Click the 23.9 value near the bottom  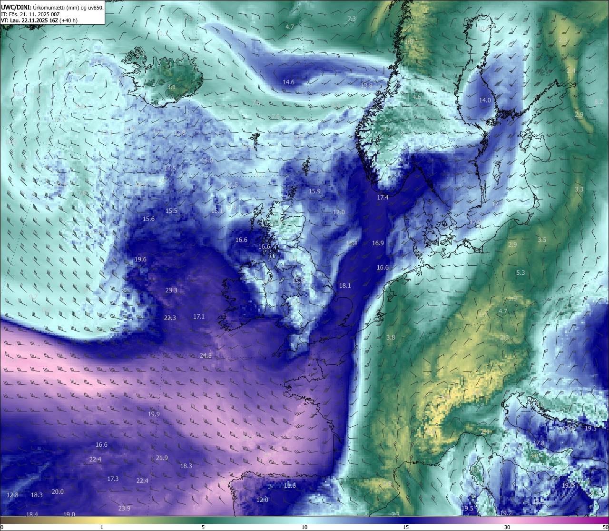124,509
